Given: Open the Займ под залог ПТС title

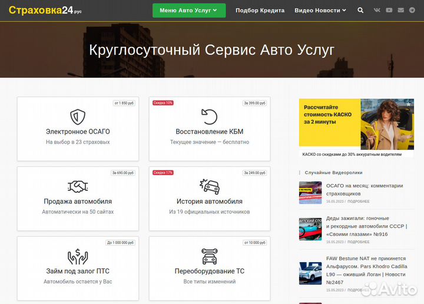Looking at the screenshot, I should pos(78,271).
